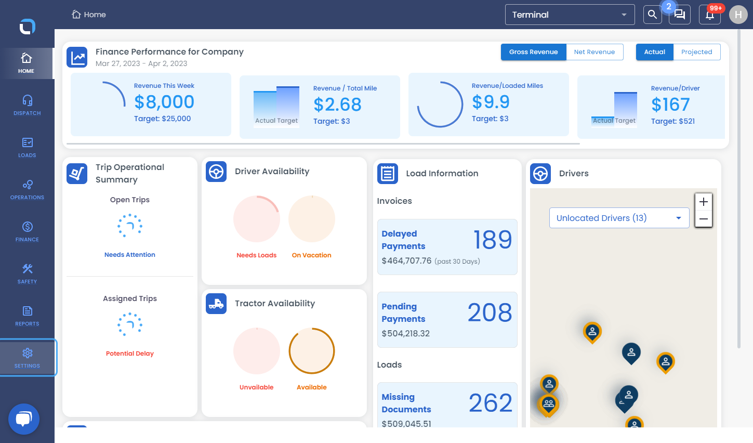Click the Unavailable tractor chart
This screenshot has height=443, width=753.
257,351
